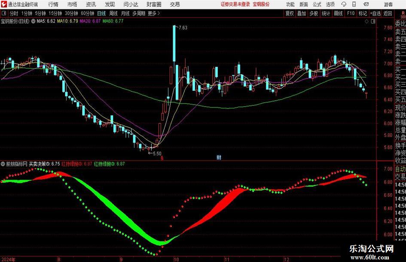The width and height of the screenshot is (406, 262).
Task: Click the 叠加 overlay toolbar button
Action: coord(302,13)
